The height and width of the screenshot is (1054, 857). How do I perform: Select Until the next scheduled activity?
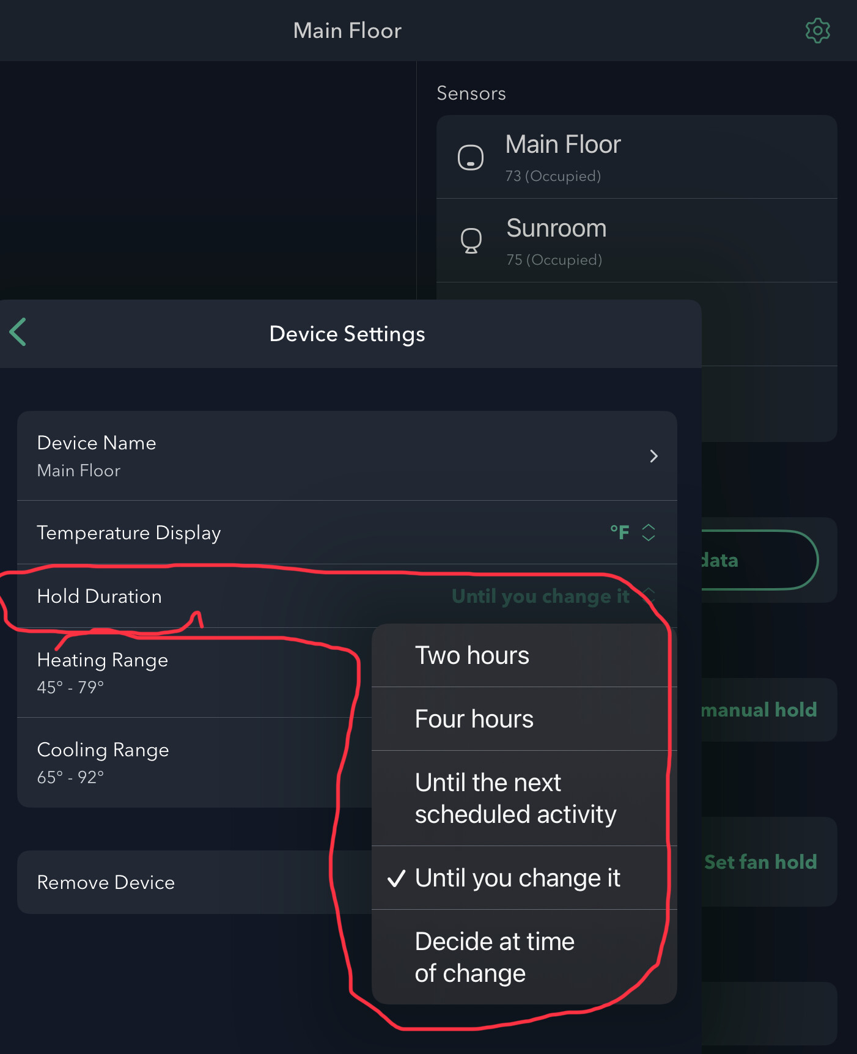(515, 798)
